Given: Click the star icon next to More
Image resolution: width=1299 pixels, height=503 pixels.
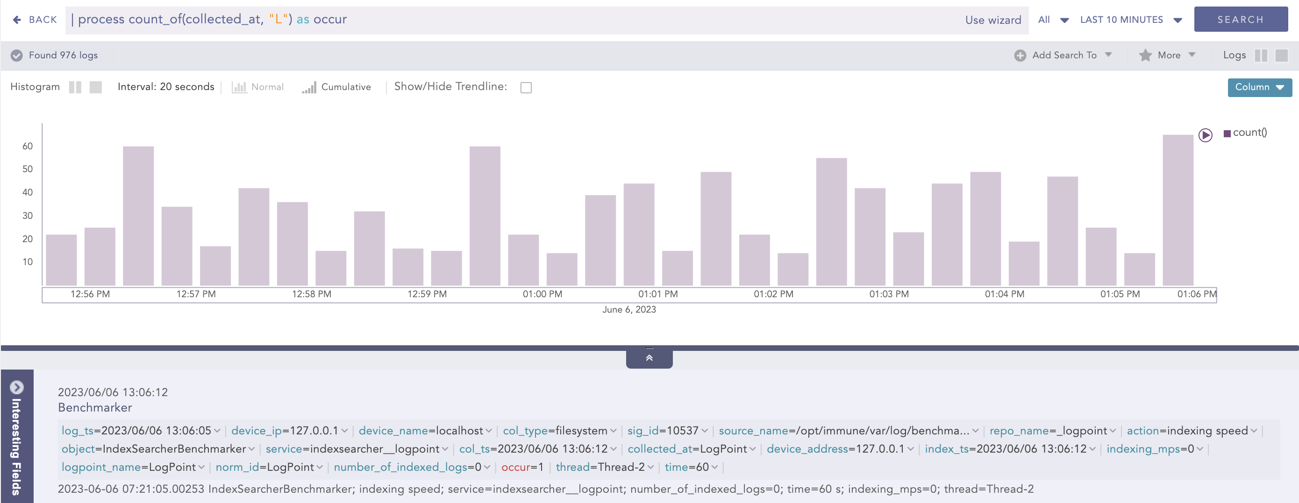Looking at the screenshot, I should pos(1145,56).
